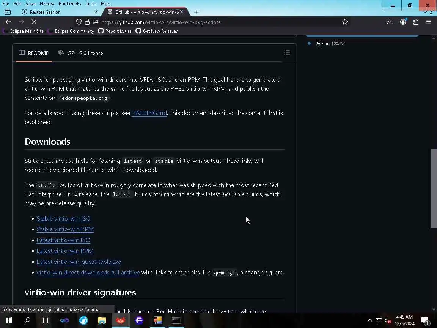Open the README outline list icon

[287, 53]
